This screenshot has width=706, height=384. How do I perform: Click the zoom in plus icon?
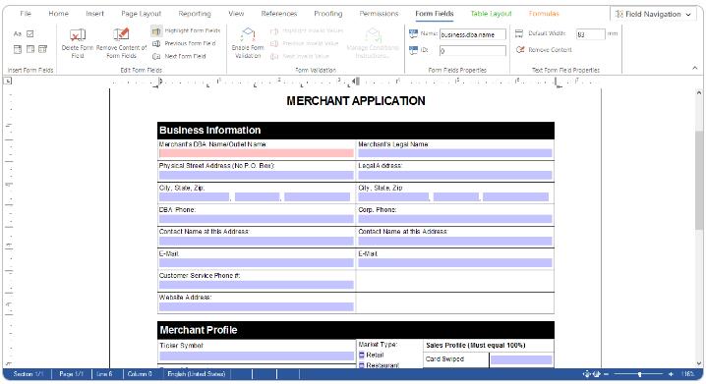tap(671, 374)
